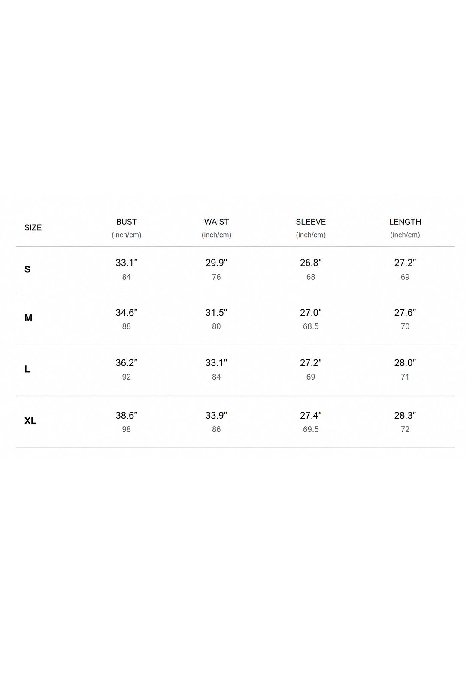Pick the XL size row label

tap(30, 421)
